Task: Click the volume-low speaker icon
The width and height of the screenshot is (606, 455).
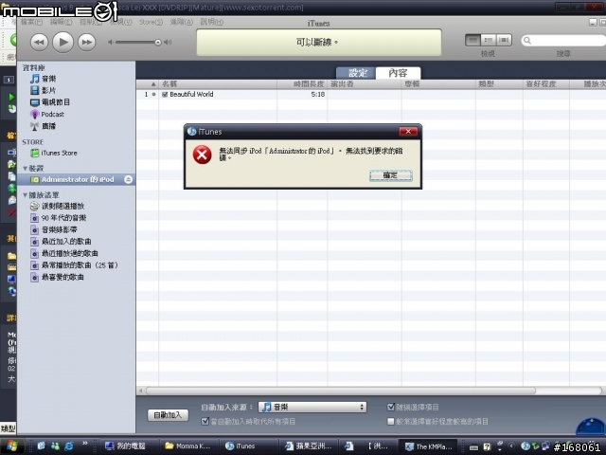Action: tap(111, 42)
